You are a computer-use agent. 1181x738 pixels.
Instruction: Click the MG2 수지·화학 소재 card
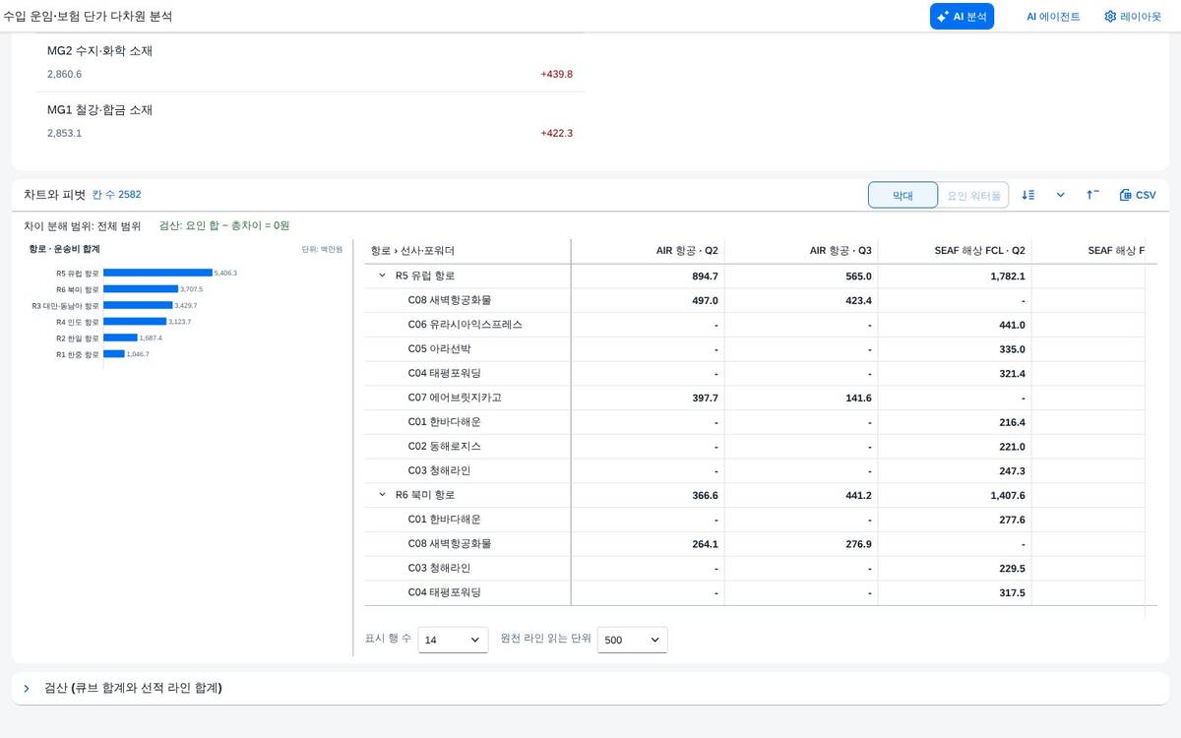[310, 62]
